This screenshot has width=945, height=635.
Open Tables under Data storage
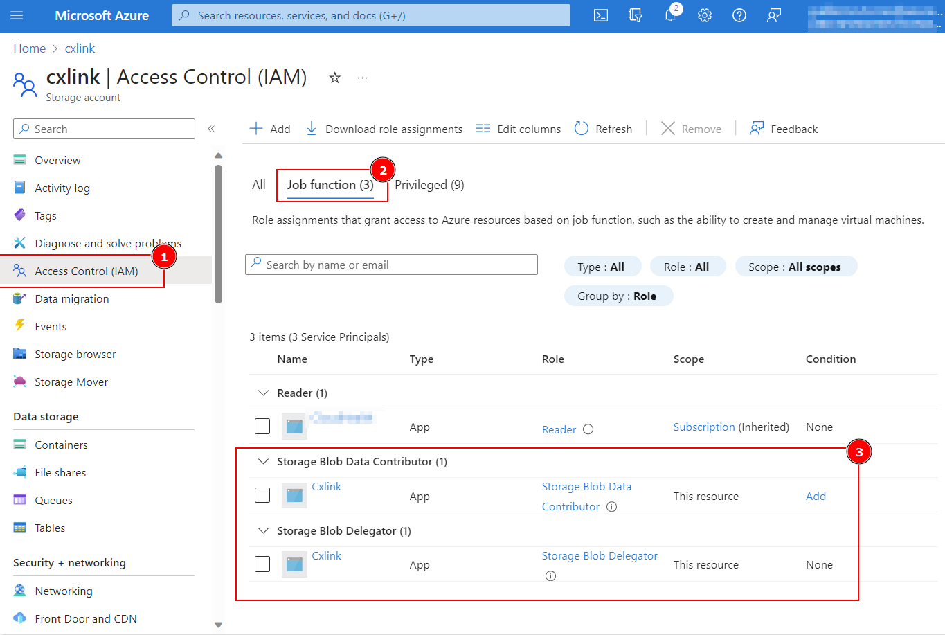pos(50,528)
